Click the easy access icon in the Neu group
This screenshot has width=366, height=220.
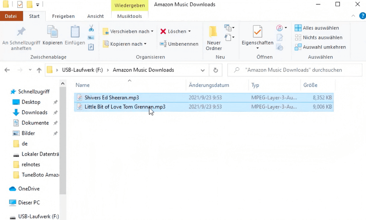click(228, 38)
